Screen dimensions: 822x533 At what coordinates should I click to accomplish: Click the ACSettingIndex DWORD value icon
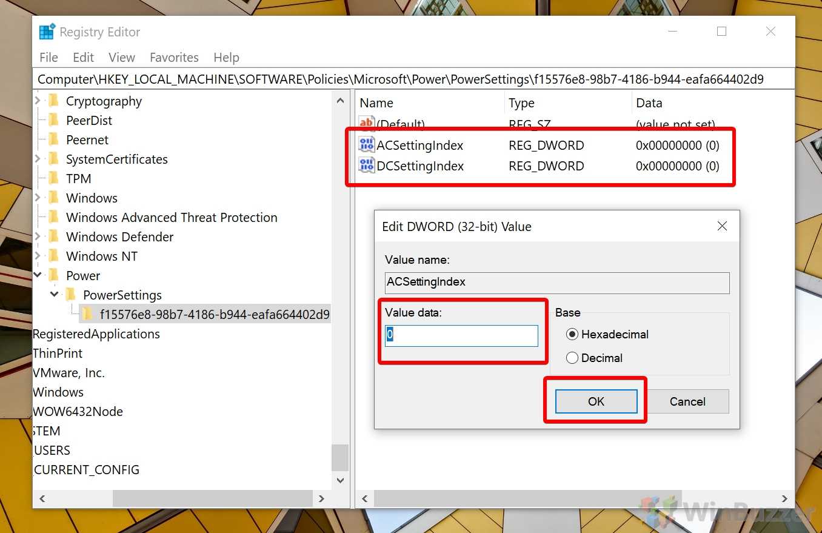point(367,144)
